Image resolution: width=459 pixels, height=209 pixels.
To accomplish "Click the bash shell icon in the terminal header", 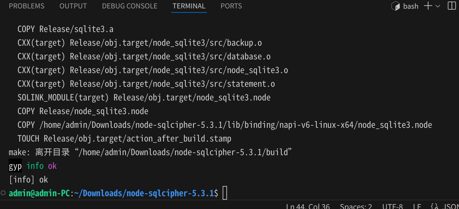I will click(395, 6).
